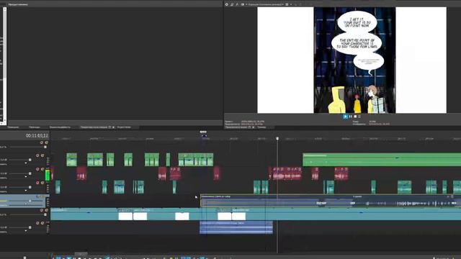Mute the audio track with teal clips

(x=37, y=183)
